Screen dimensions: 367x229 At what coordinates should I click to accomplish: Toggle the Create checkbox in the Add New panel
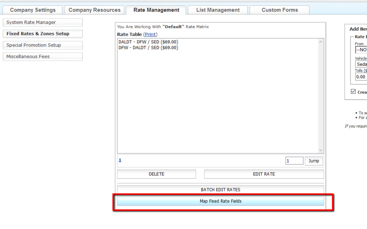pos(353,92)
